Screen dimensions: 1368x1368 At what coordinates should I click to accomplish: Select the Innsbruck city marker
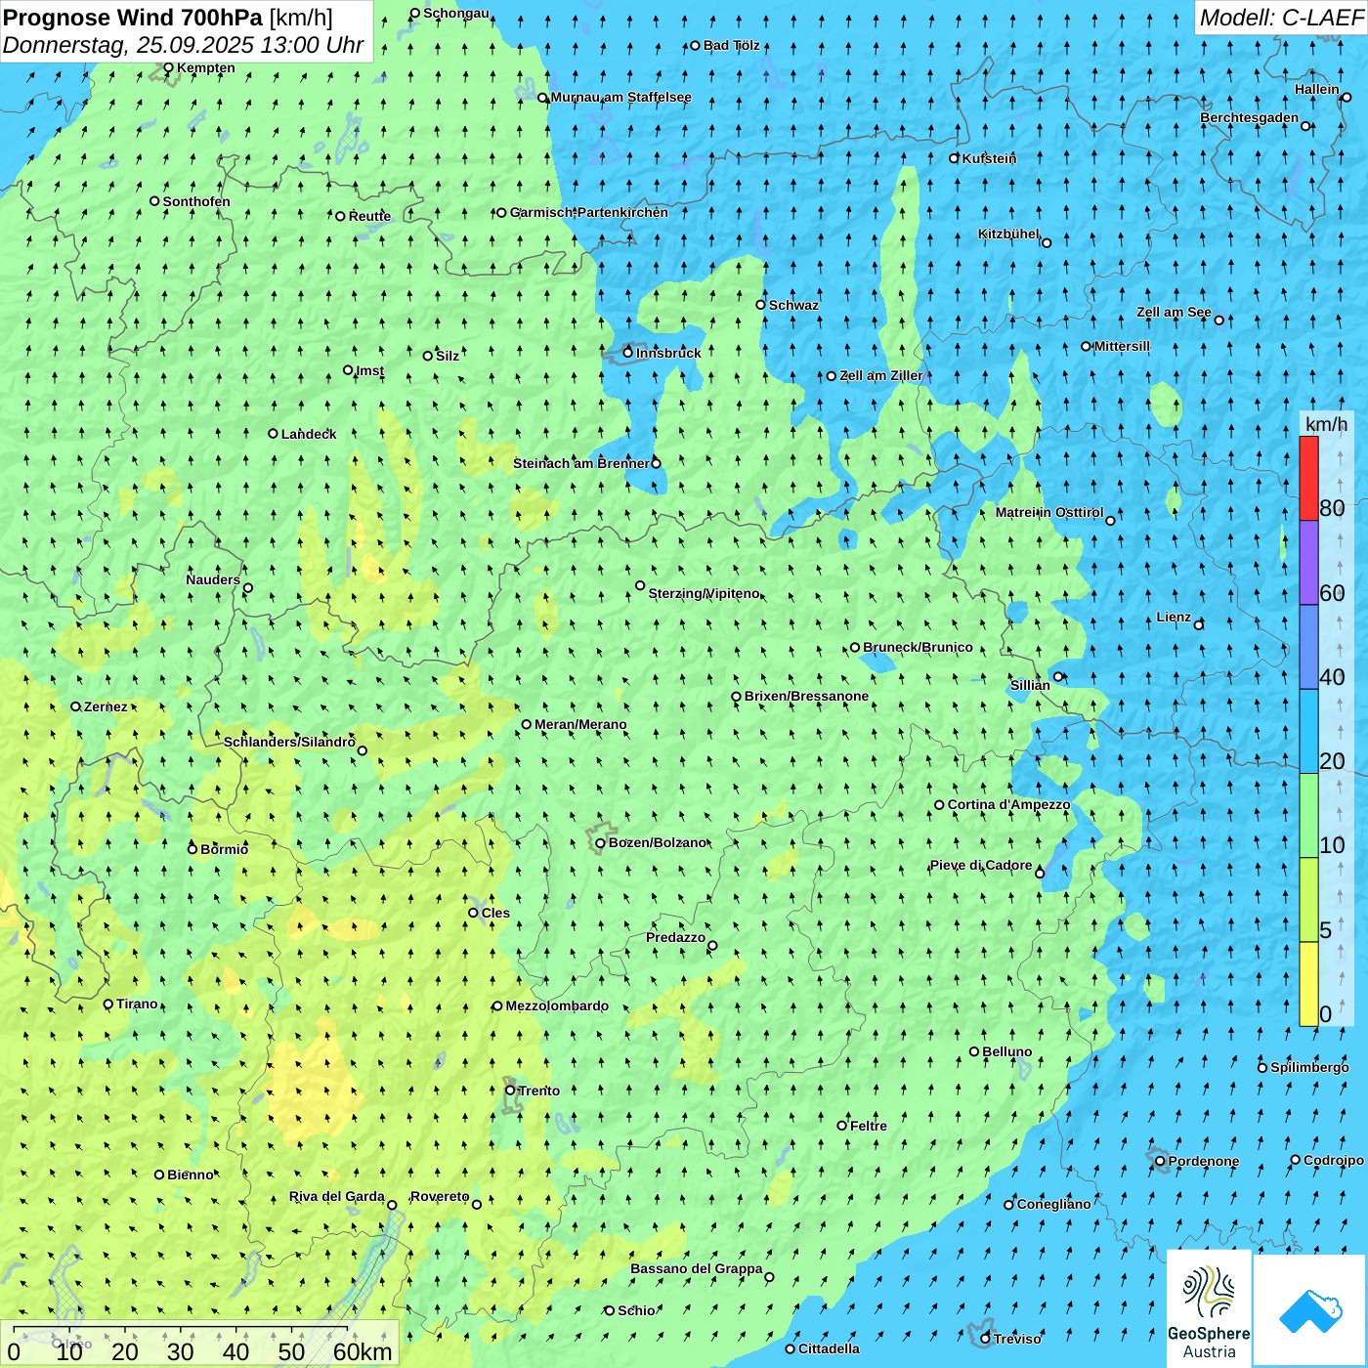(x=628, y=353)
